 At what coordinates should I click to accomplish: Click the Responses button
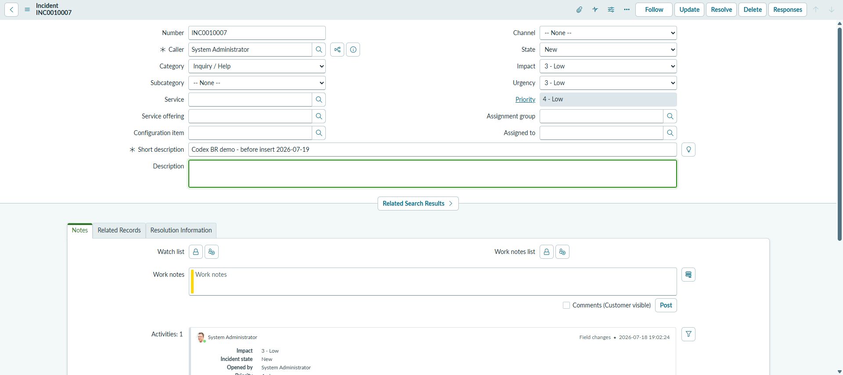click(788, 10)
